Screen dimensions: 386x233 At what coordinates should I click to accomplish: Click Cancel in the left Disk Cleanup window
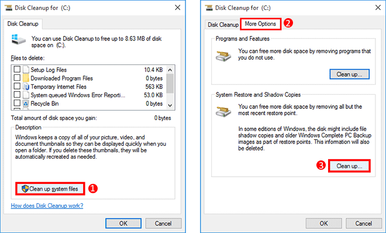point(163,224)
